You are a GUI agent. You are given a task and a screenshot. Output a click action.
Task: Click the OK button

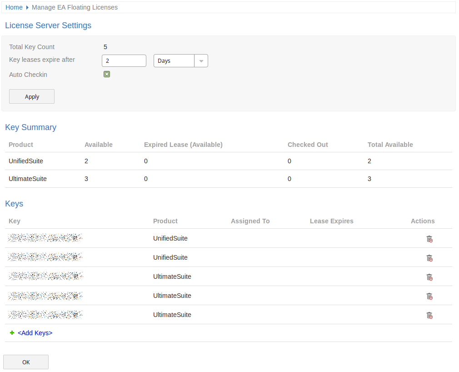[26, 362]
